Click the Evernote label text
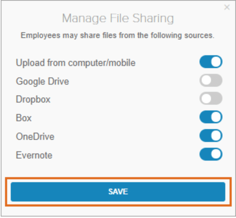The image size is (236, 218). pyautogui.click(x=34, y=155)
